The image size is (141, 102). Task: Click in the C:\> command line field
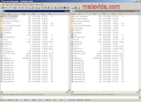pyautogui.click(x=69, y=97)
